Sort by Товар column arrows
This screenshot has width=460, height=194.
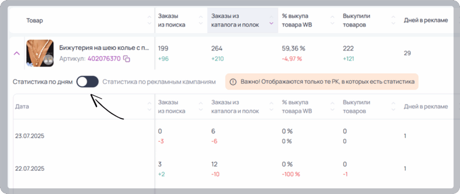(x=150, y=20)
